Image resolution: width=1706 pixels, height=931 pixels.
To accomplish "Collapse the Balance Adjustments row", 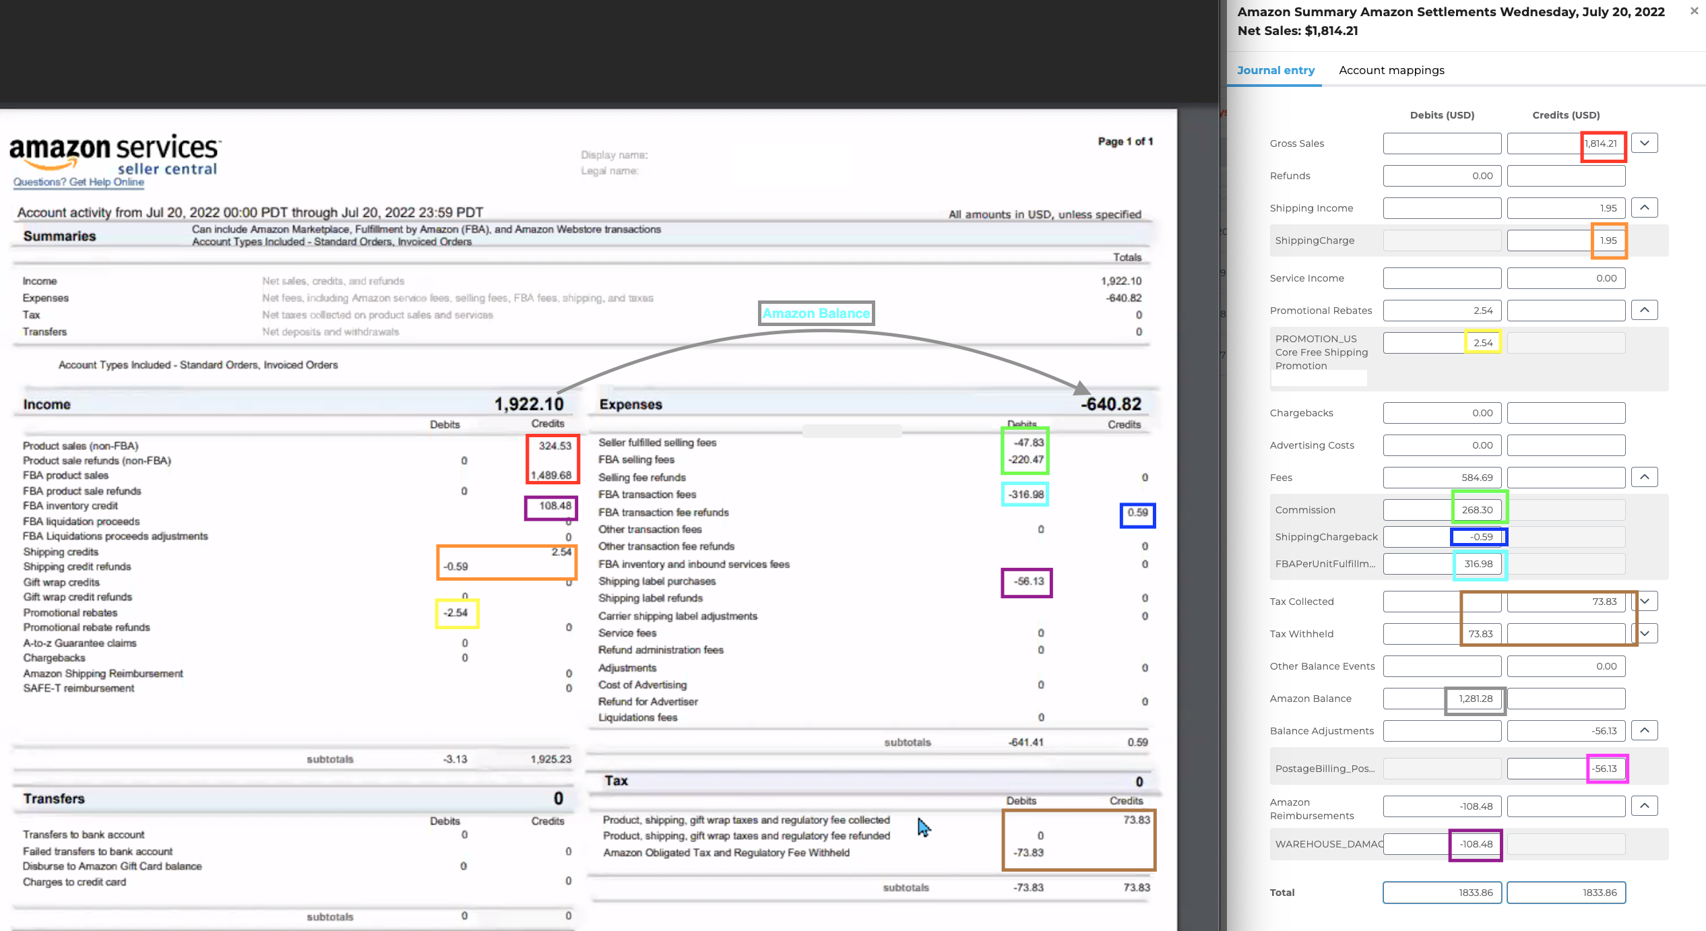I will pyautogui.click(x=1644, y=730).
